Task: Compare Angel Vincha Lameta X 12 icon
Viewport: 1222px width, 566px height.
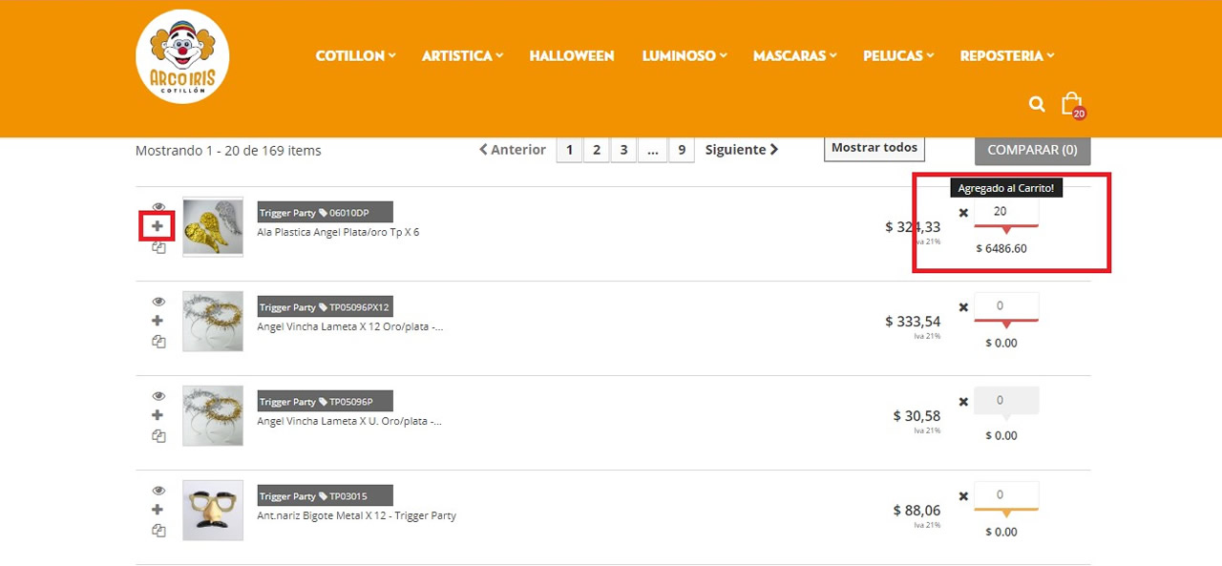Action: point(158,342)
